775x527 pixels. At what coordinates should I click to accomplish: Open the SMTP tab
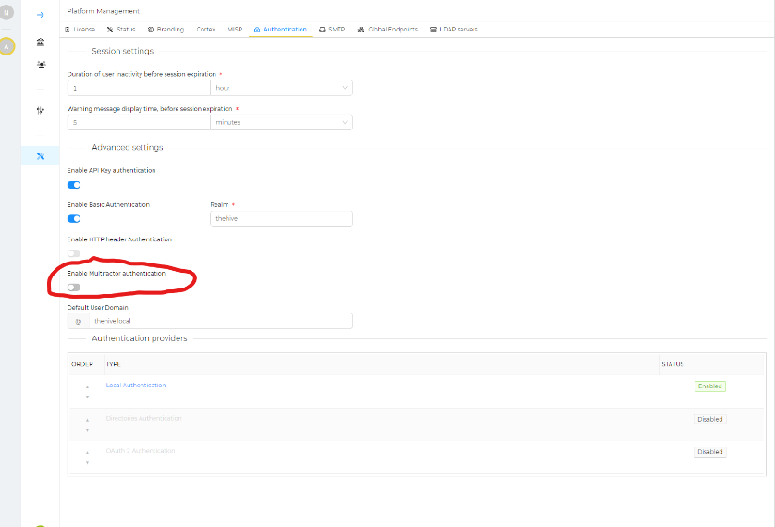pyautogui.click(x=333, y=30)
